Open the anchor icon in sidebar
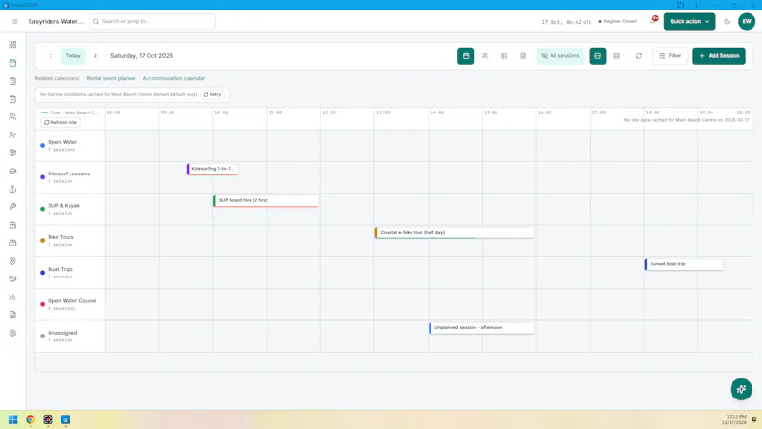This screenshot has height=429, width=762. [x=12, y=189]
